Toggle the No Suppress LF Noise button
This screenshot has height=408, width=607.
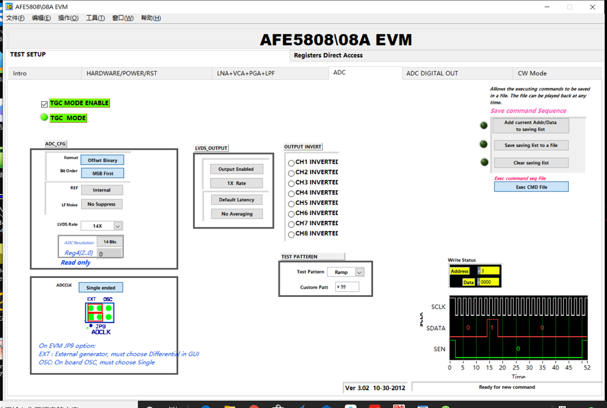102,204
